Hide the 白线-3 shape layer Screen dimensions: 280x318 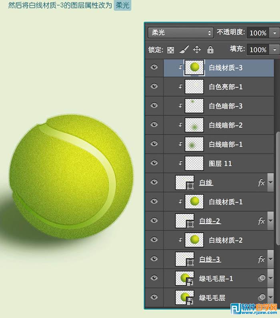tap(154, 259)
